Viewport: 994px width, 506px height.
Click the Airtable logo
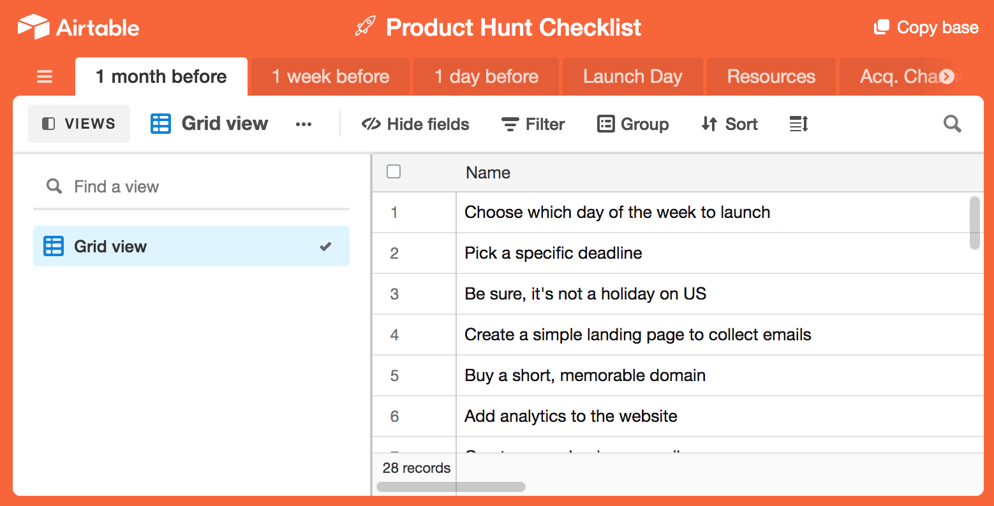78,27
